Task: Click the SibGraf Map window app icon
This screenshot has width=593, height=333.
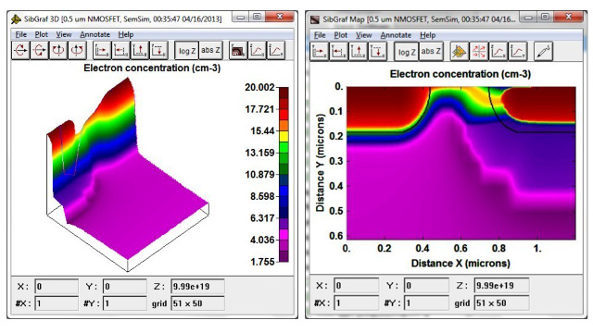Action: [x=315, y=19]
